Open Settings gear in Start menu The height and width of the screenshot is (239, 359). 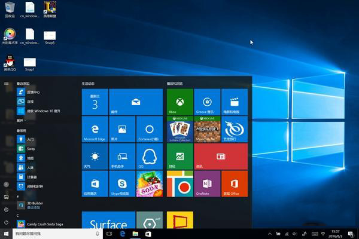tap(6, 210)
